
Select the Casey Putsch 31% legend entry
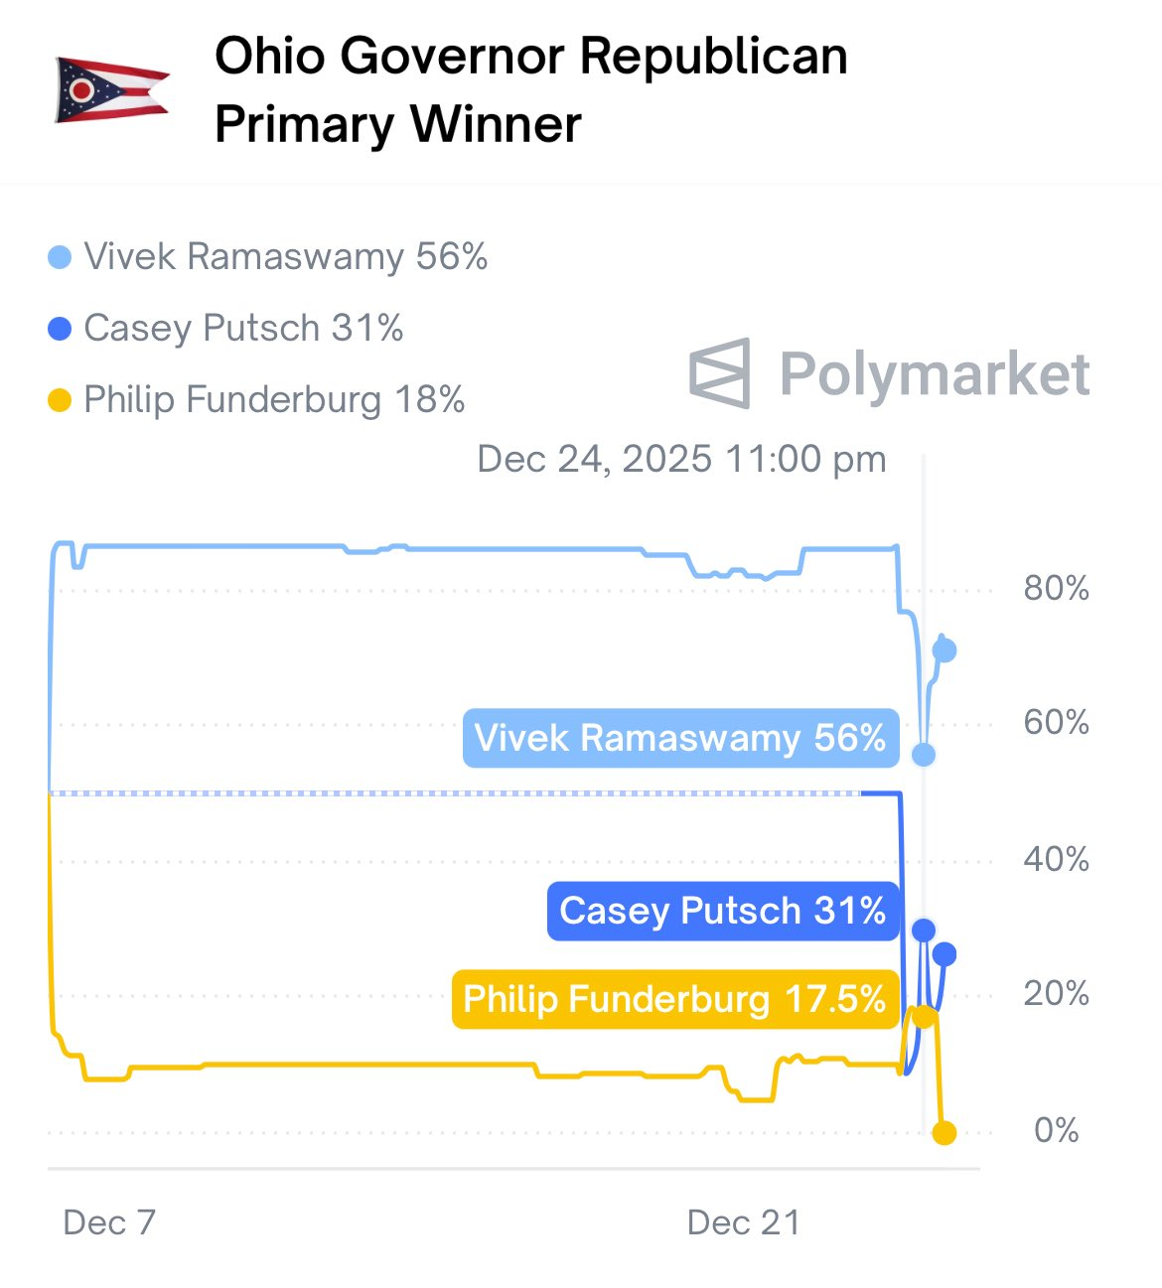click(243, 329)
